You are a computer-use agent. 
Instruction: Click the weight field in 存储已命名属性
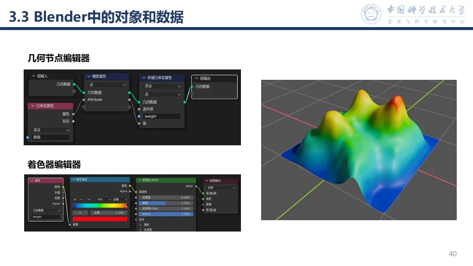coord(162,116)
